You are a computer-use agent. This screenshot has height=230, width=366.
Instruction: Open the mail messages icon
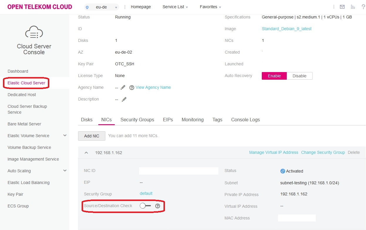coord(342,7)
